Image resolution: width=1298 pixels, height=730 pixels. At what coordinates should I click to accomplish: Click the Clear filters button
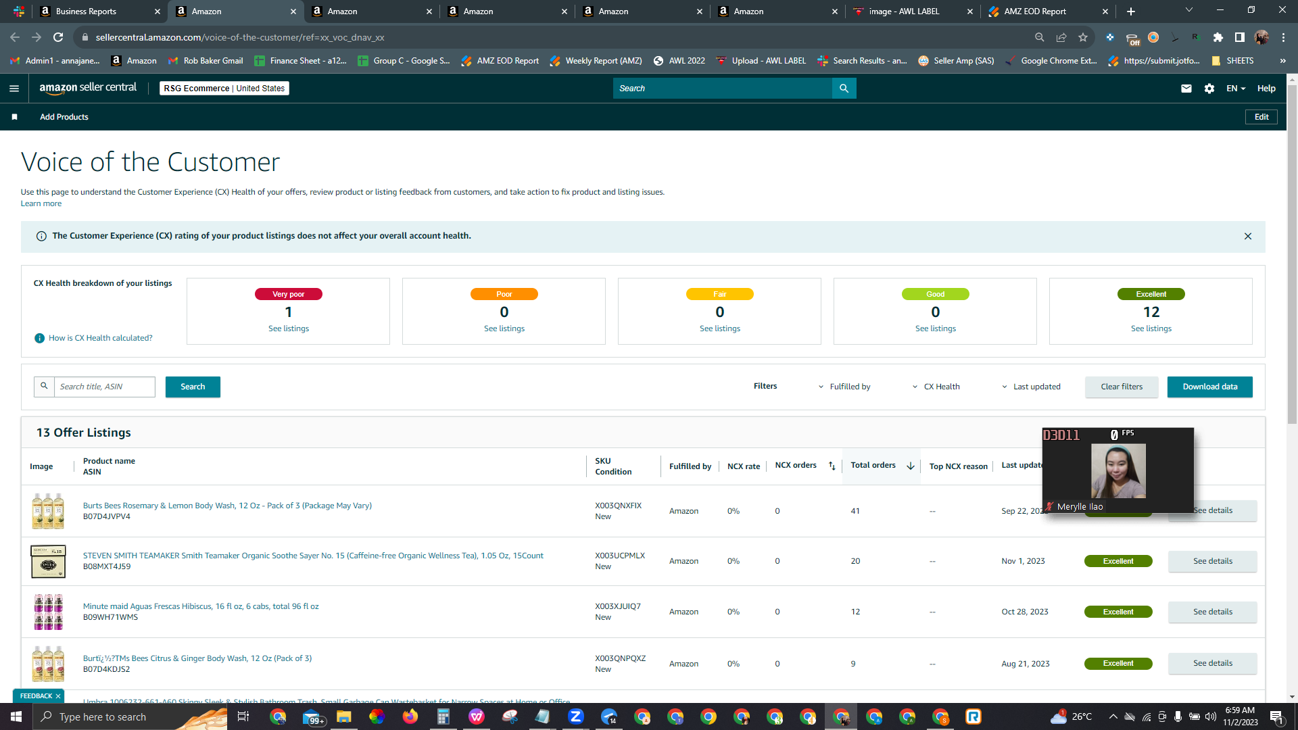(x=1122, y=387)
